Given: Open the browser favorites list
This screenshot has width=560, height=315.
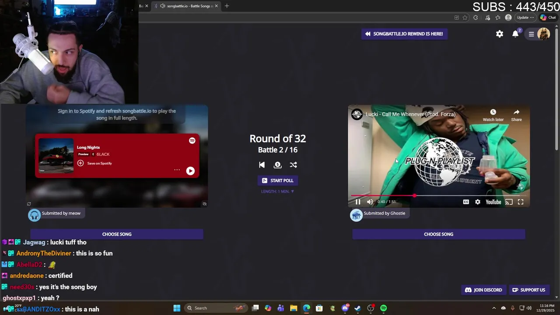Looking at the screenshot, I should tap(498, 17).
